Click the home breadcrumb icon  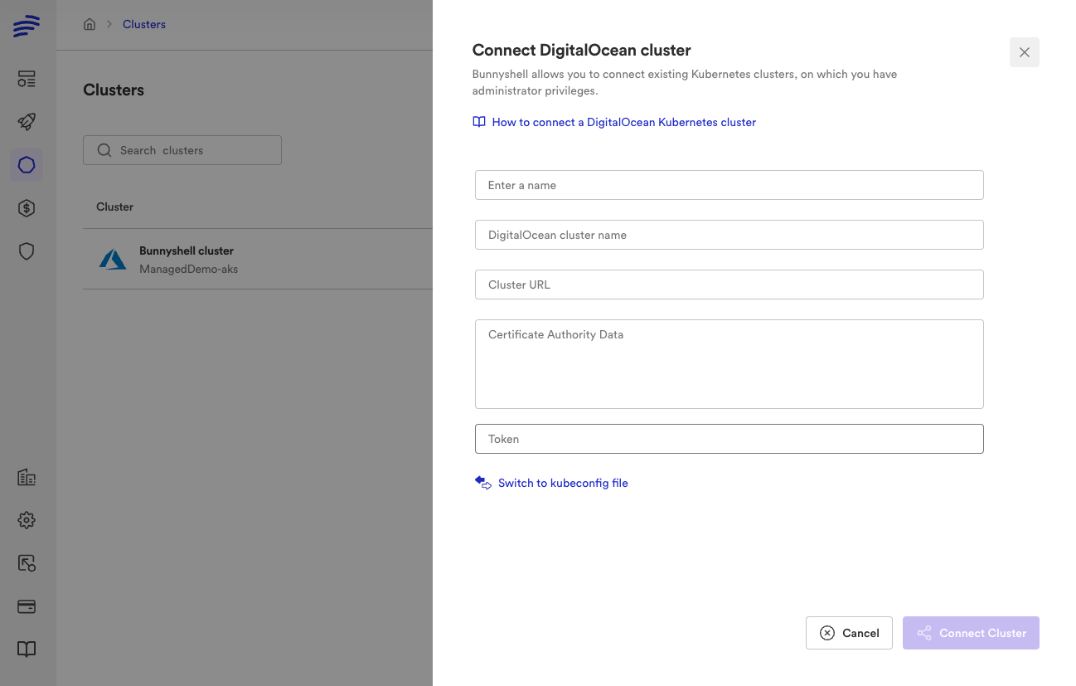pos(90,24)
